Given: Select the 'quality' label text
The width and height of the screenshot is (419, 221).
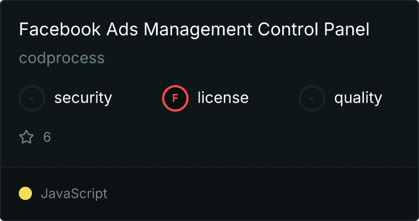Looking at the screenshot, I should click(x=358, y=98).
